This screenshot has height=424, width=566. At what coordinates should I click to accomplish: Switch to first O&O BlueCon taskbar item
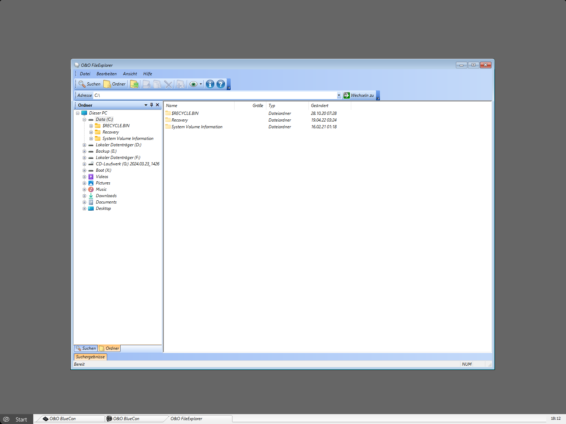click(x=71, y=419)
